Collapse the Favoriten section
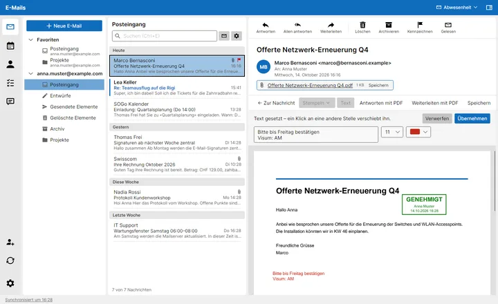This screenshot has height=304, width=498. (x=31, y=39)
